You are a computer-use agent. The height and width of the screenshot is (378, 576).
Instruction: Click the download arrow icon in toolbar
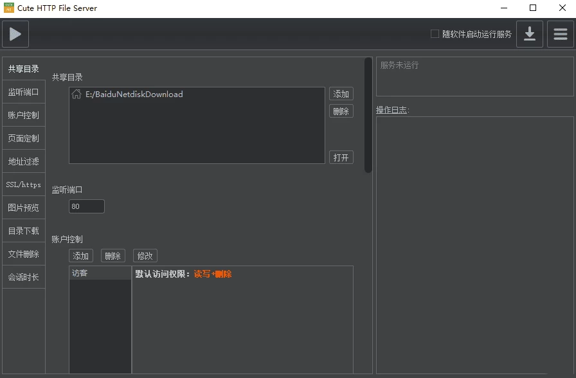(529, 34)
